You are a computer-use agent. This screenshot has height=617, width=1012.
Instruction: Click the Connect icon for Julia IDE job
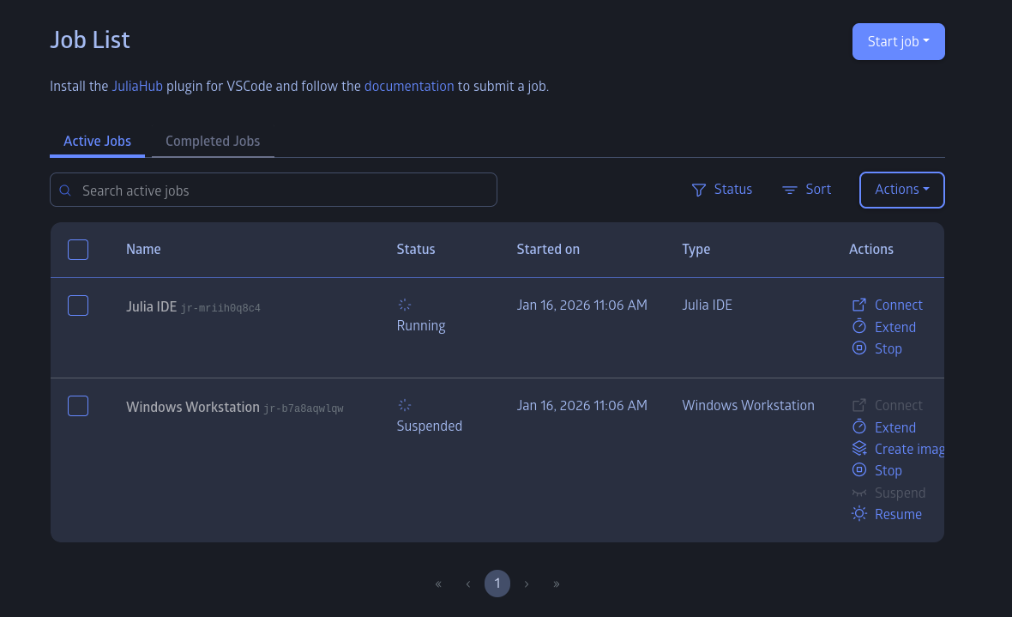coord(858,305)
